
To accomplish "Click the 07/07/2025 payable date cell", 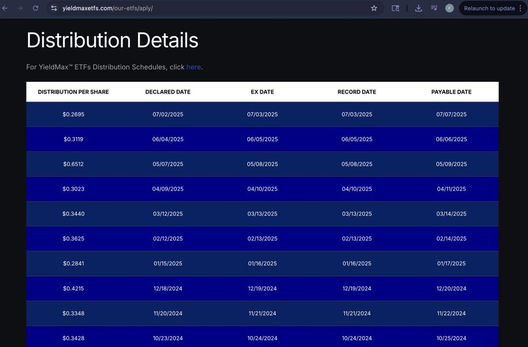I will [x=451, y=115].
